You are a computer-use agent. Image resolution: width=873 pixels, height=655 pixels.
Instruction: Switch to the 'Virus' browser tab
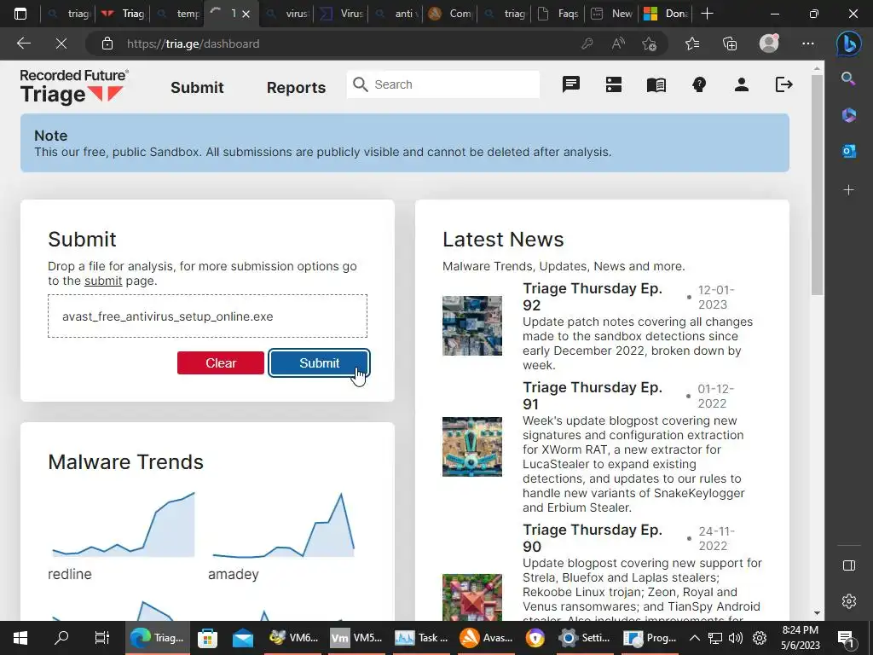(x=342, y=14)
